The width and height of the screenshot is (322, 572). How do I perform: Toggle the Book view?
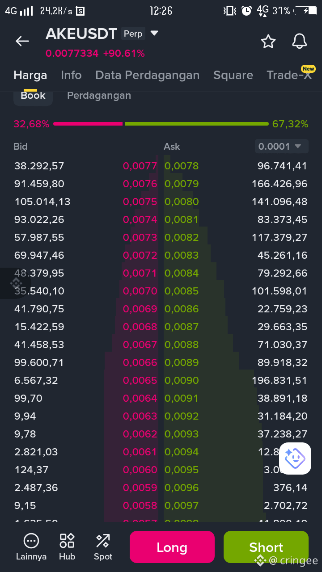[x=33, y=96]
